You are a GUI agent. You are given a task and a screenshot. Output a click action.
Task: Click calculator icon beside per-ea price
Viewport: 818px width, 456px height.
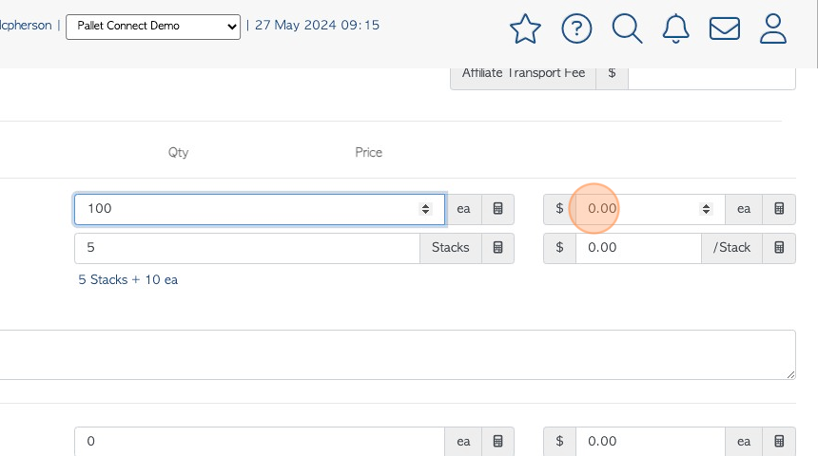(x=779, y=209)
